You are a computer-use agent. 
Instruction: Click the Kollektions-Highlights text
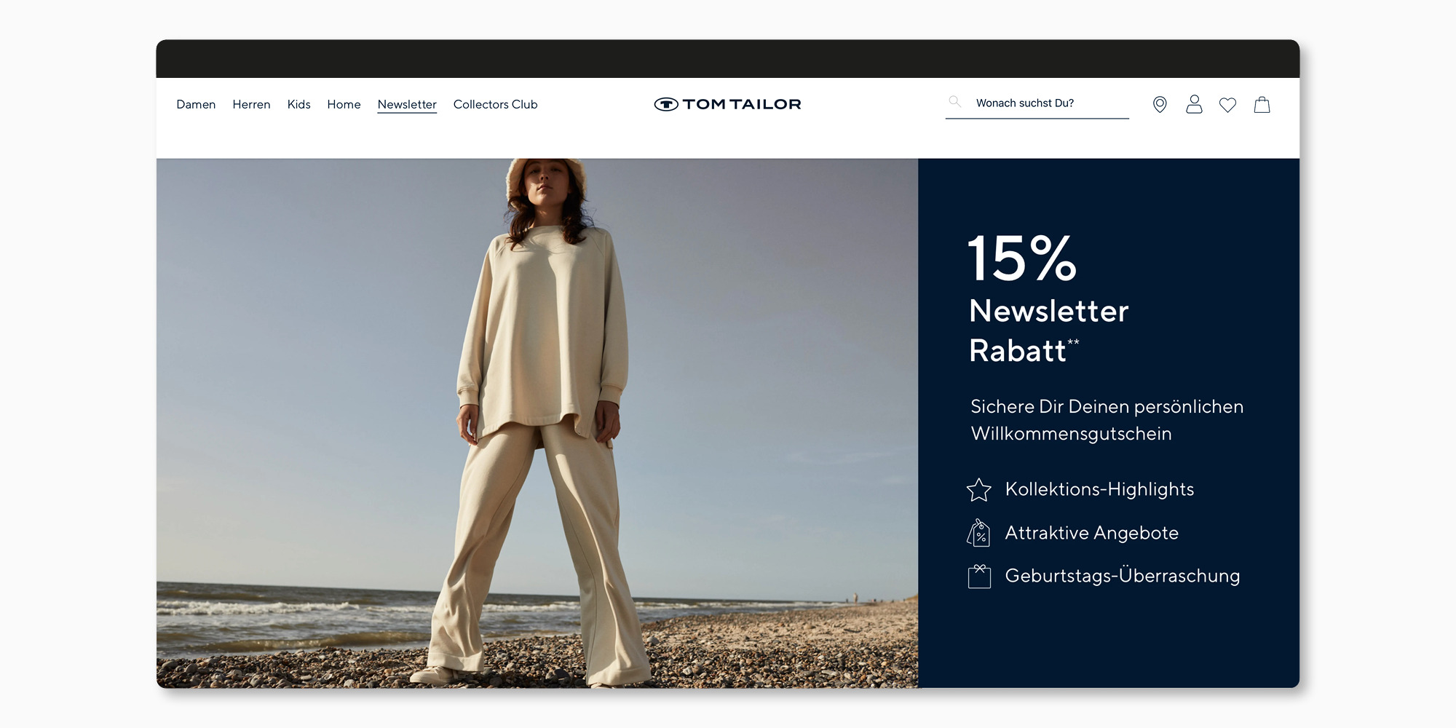tap(1099, 489)
